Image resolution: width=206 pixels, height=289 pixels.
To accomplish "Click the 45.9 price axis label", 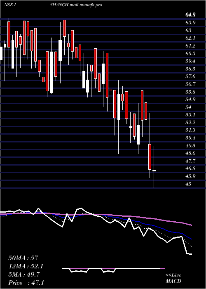I will coord(190,176).
